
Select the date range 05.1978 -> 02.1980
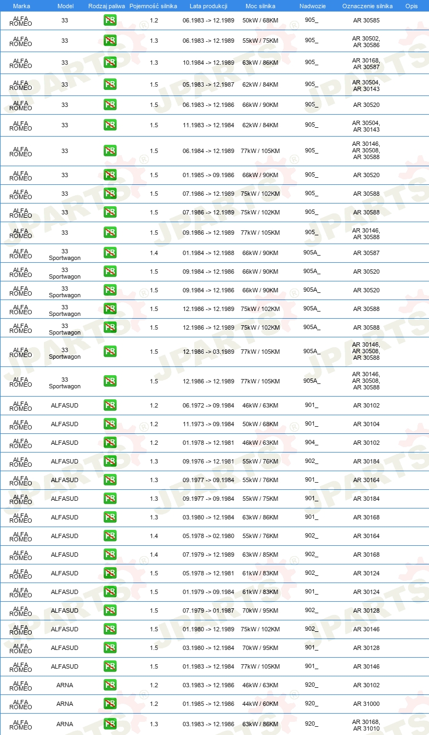click(x=208, y=536)
